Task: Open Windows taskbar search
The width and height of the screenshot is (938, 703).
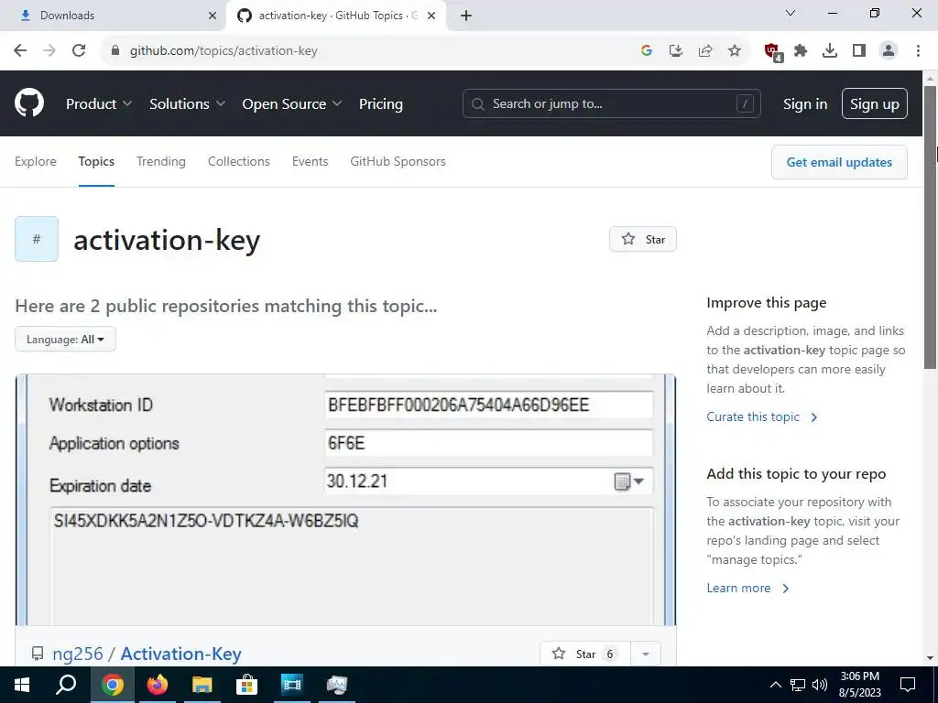Action: [x=66, y=685]
